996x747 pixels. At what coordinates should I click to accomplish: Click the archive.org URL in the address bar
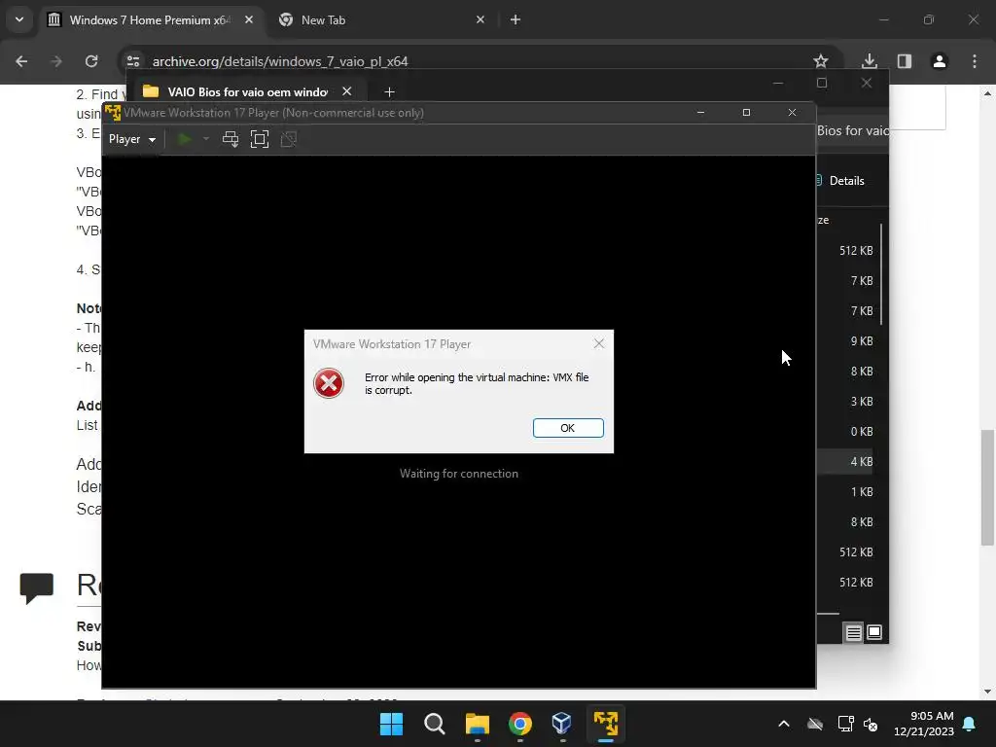click(280, 61)
